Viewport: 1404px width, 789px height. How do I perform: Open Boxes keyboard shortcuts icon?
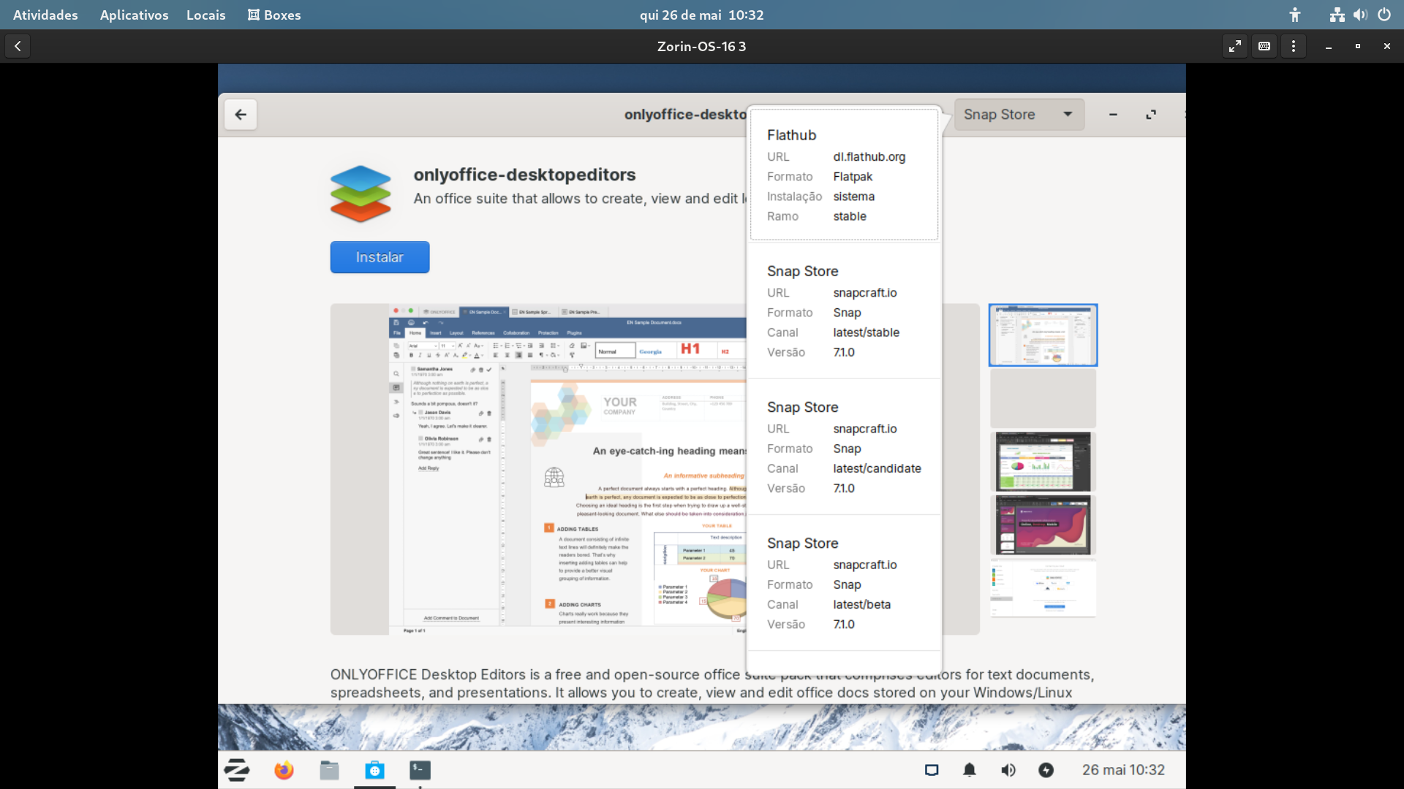[1264, 46]
